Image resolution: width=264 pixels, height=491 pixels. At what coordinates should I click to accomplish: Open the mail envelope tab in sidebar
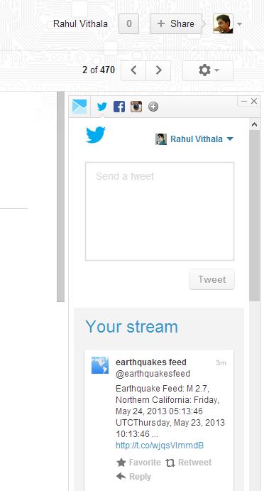pos(79,106)
